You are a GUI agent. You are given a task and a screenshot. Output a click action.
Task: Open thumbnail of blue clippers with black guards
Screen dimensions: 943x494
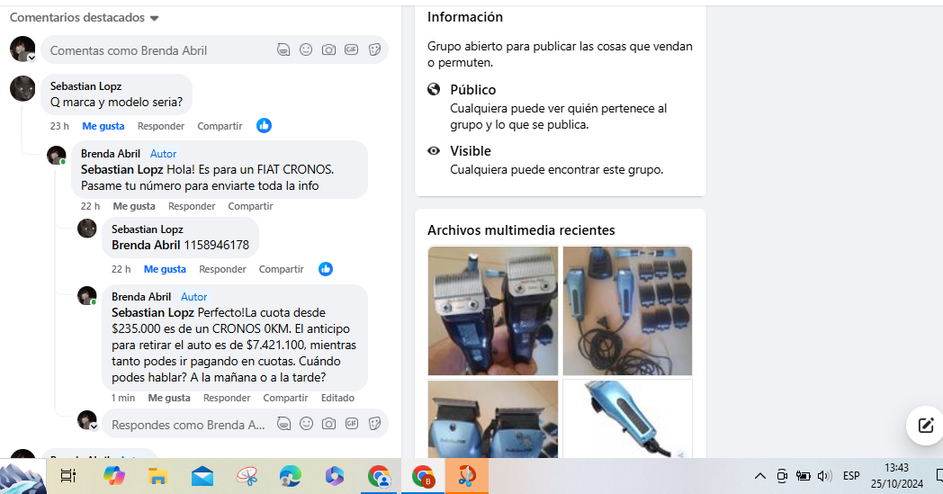click(627, 310)
